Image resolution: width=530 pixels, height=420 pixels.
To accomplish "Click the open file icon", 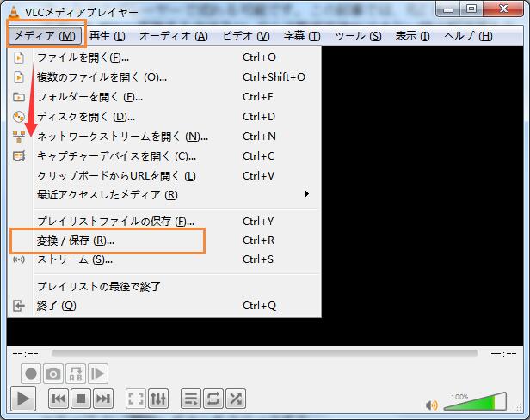I will click(19, 58).
